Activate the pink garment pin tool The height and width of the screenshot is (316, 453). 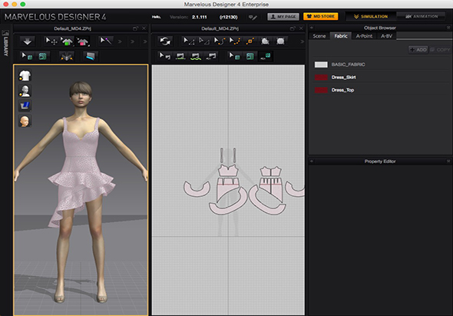click(x=83, y=42)
